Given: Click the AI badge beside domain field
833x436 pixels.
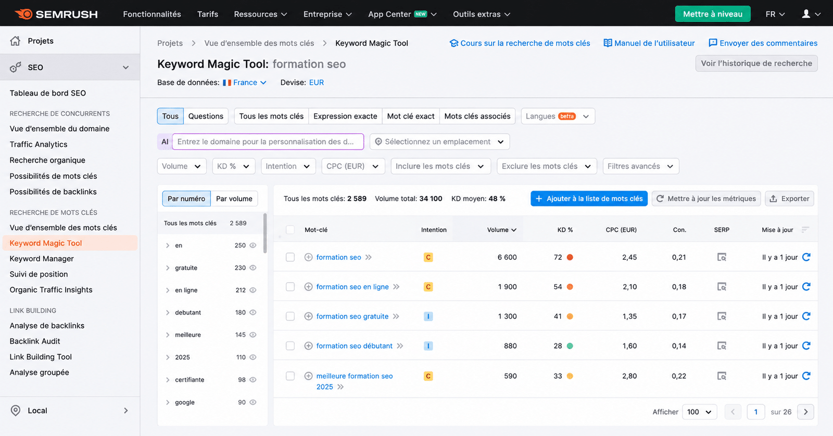Looking at the screenshot, I should point(165,142).
